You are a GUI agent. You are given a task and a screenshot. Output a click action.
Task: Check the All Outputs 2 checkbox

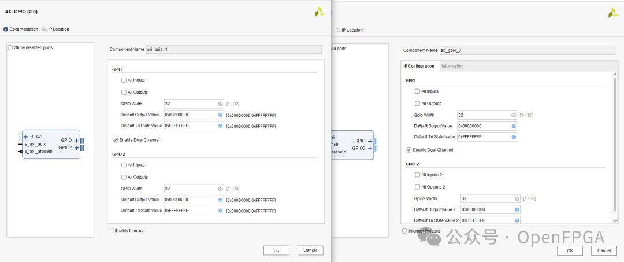418,187
